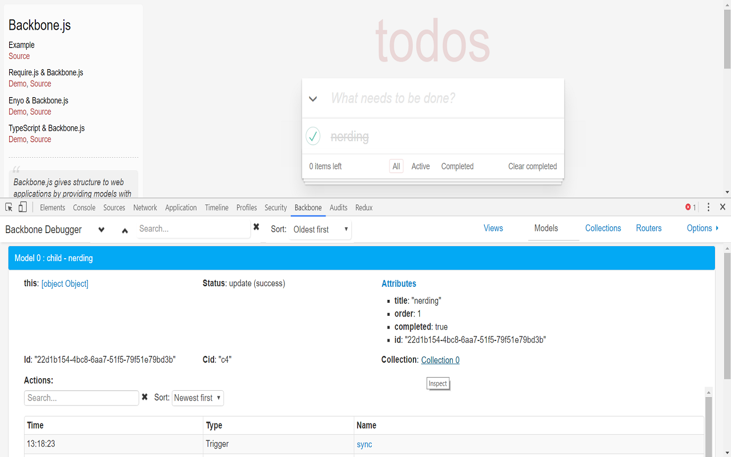
Task: Open the Actions 'Newest first' sort dropdown
Action: [198, 398]
